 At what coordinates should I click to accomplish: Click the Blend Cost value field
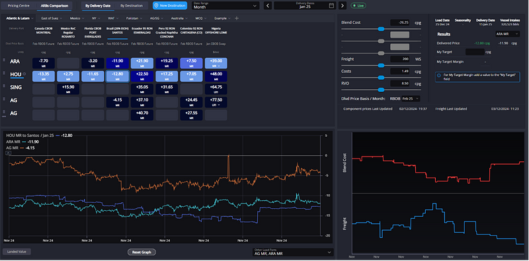point(400,22)
